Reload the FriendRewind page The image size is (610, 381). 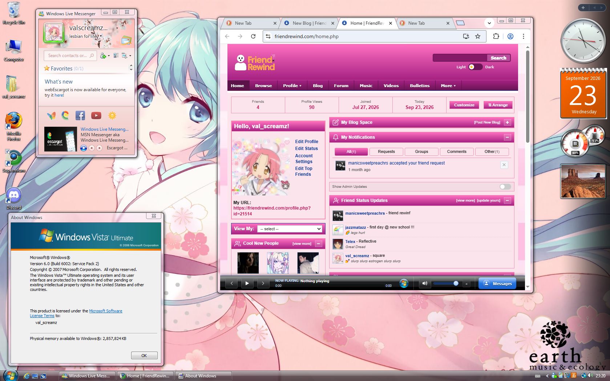(x=253, y=36)
